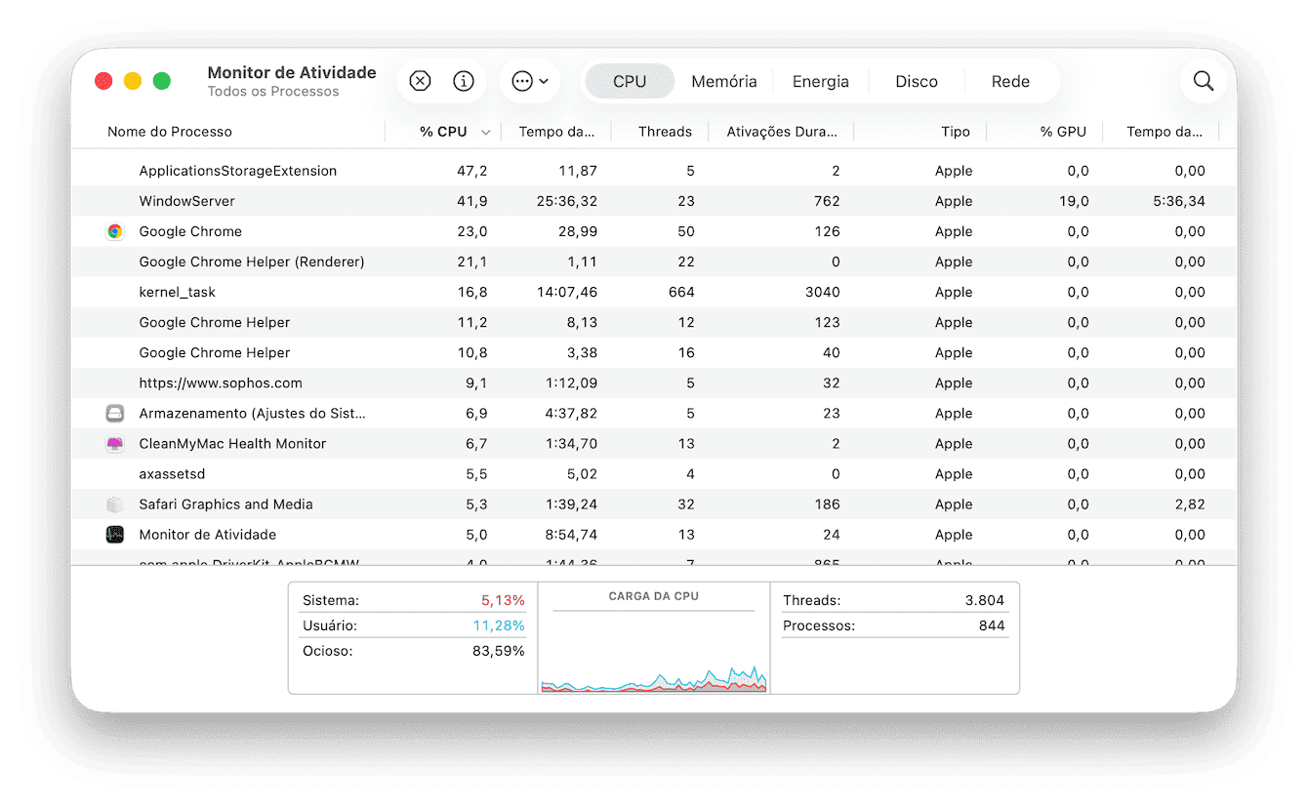
Task: Select the Safari Graphics and Media icon
Action: [115, 504]
